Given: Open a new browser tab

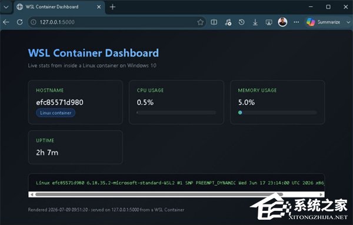Looking at the screenshot, I should tap(112, 7).
